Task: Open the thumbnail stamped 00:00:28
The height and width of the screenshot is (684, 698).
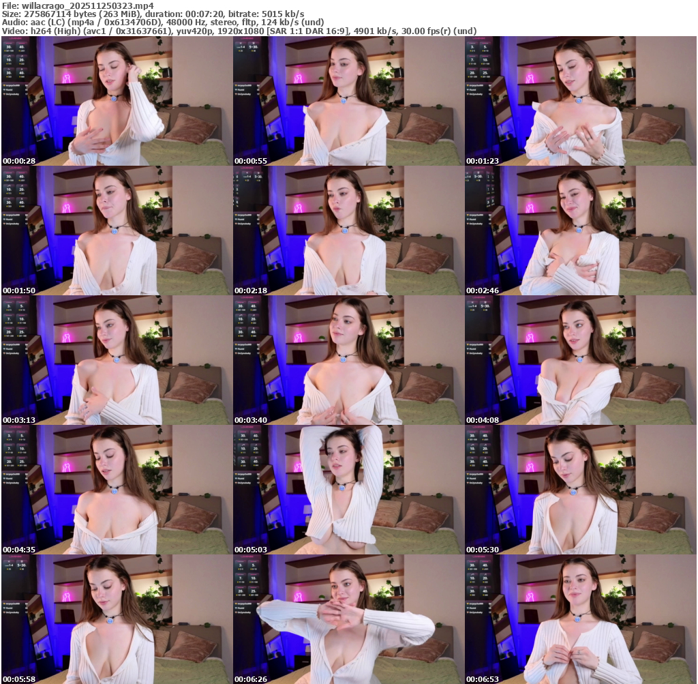Action: [117, 101]
